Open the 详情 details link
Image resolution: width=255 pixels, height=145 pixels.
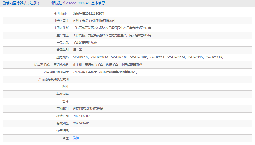76,138
